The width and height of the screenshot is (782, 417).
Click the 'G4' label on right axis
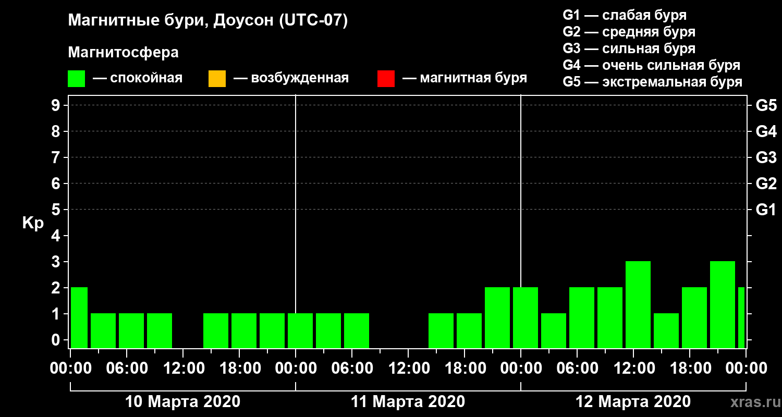[766, 131]
